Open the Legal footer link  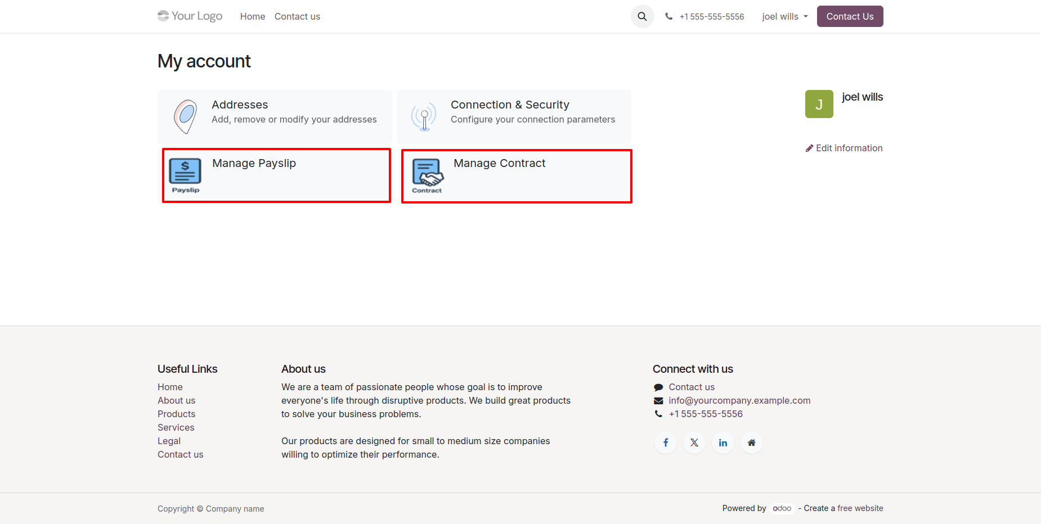169,441
